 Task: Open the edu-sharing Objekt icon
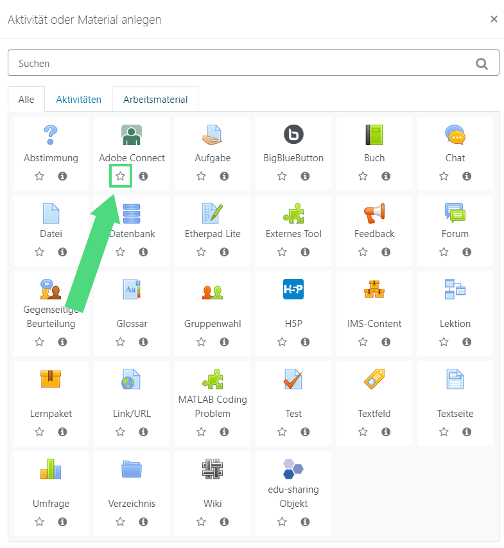[293, 469]
